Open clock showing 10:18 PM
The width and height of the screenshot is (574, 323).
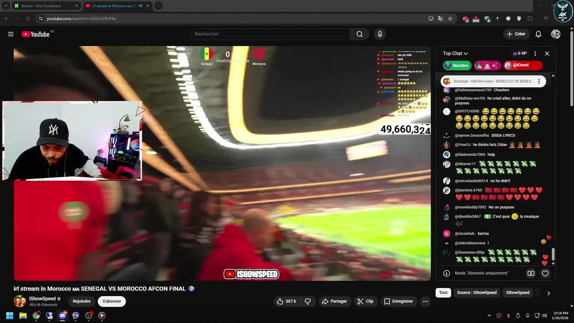pyautogui.click(x=561, y=315)
